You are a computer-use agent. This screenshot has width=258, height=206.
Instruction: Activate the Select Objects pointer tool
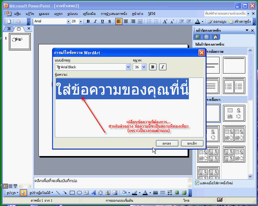point(23,193)
